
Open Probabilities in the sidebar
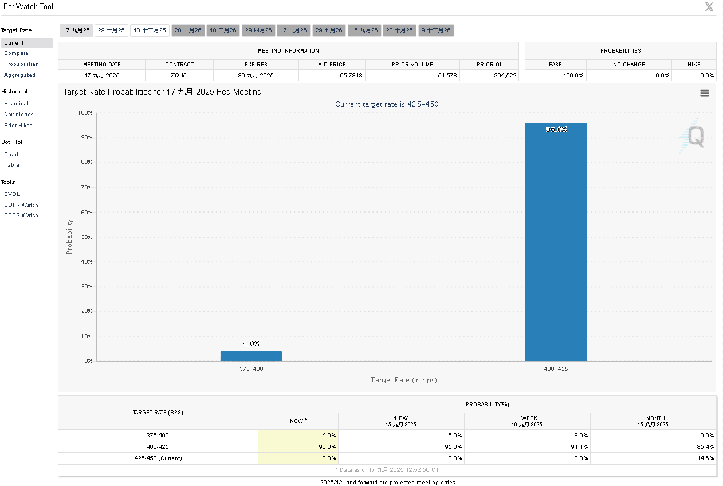[x=21, y=64]
